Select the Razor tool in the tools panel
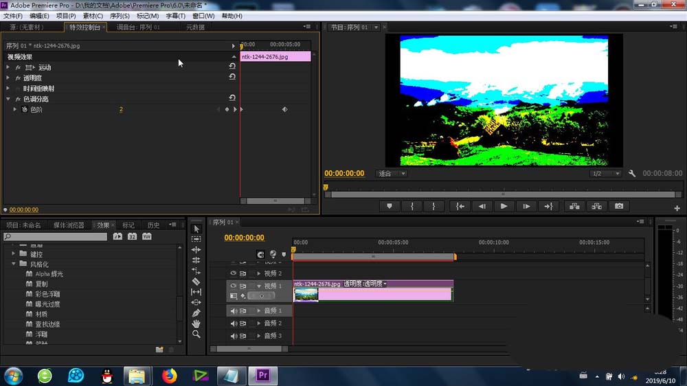Image resolution: width=687 pixels, height=386 pixels. [x=196, y=282]
